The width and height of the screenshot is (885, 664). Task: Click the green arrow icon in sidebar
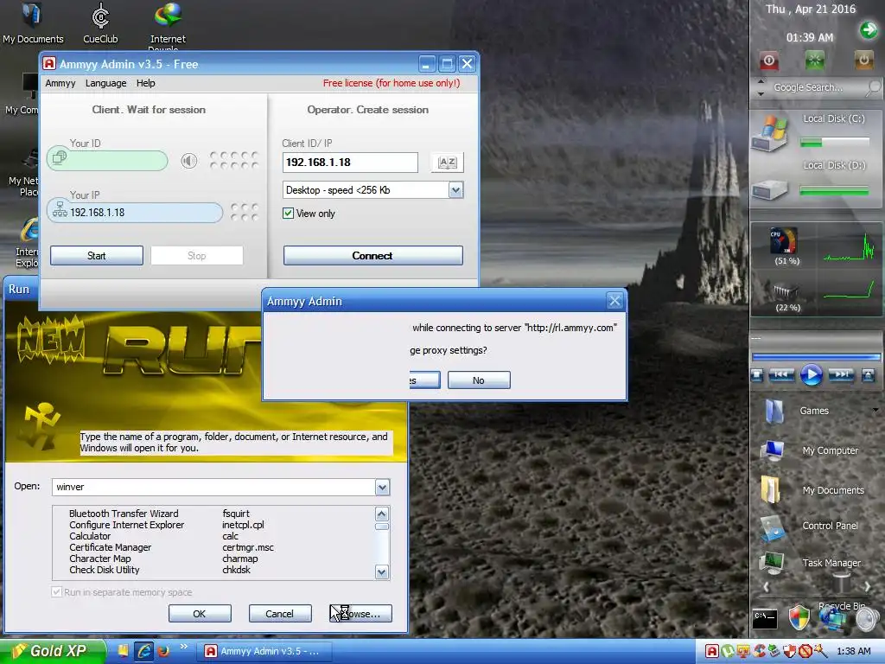869,29
